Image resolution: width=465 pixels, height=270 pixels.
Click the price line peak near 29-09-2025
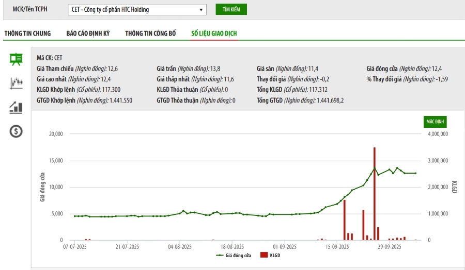coord(397,168)
